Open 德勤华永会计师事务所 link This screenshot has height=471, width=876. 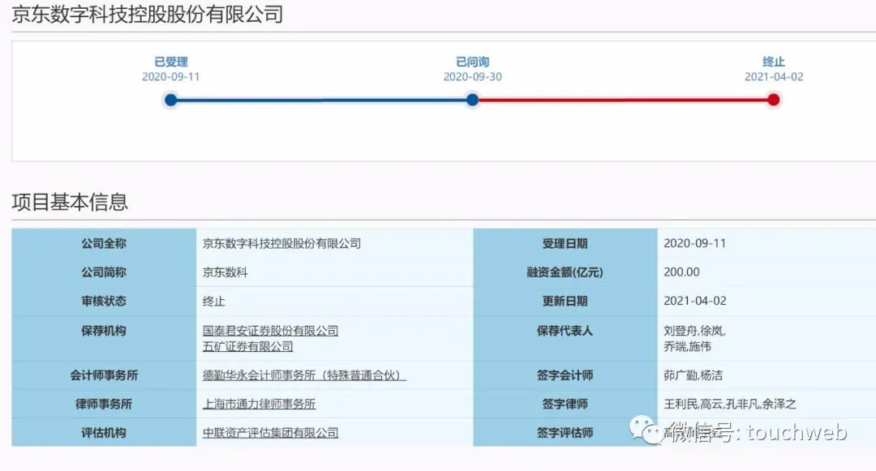[304, 375]
